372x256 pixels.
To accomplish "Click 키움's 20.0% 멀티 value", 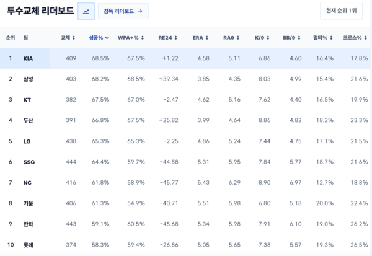I will (324, 203).
